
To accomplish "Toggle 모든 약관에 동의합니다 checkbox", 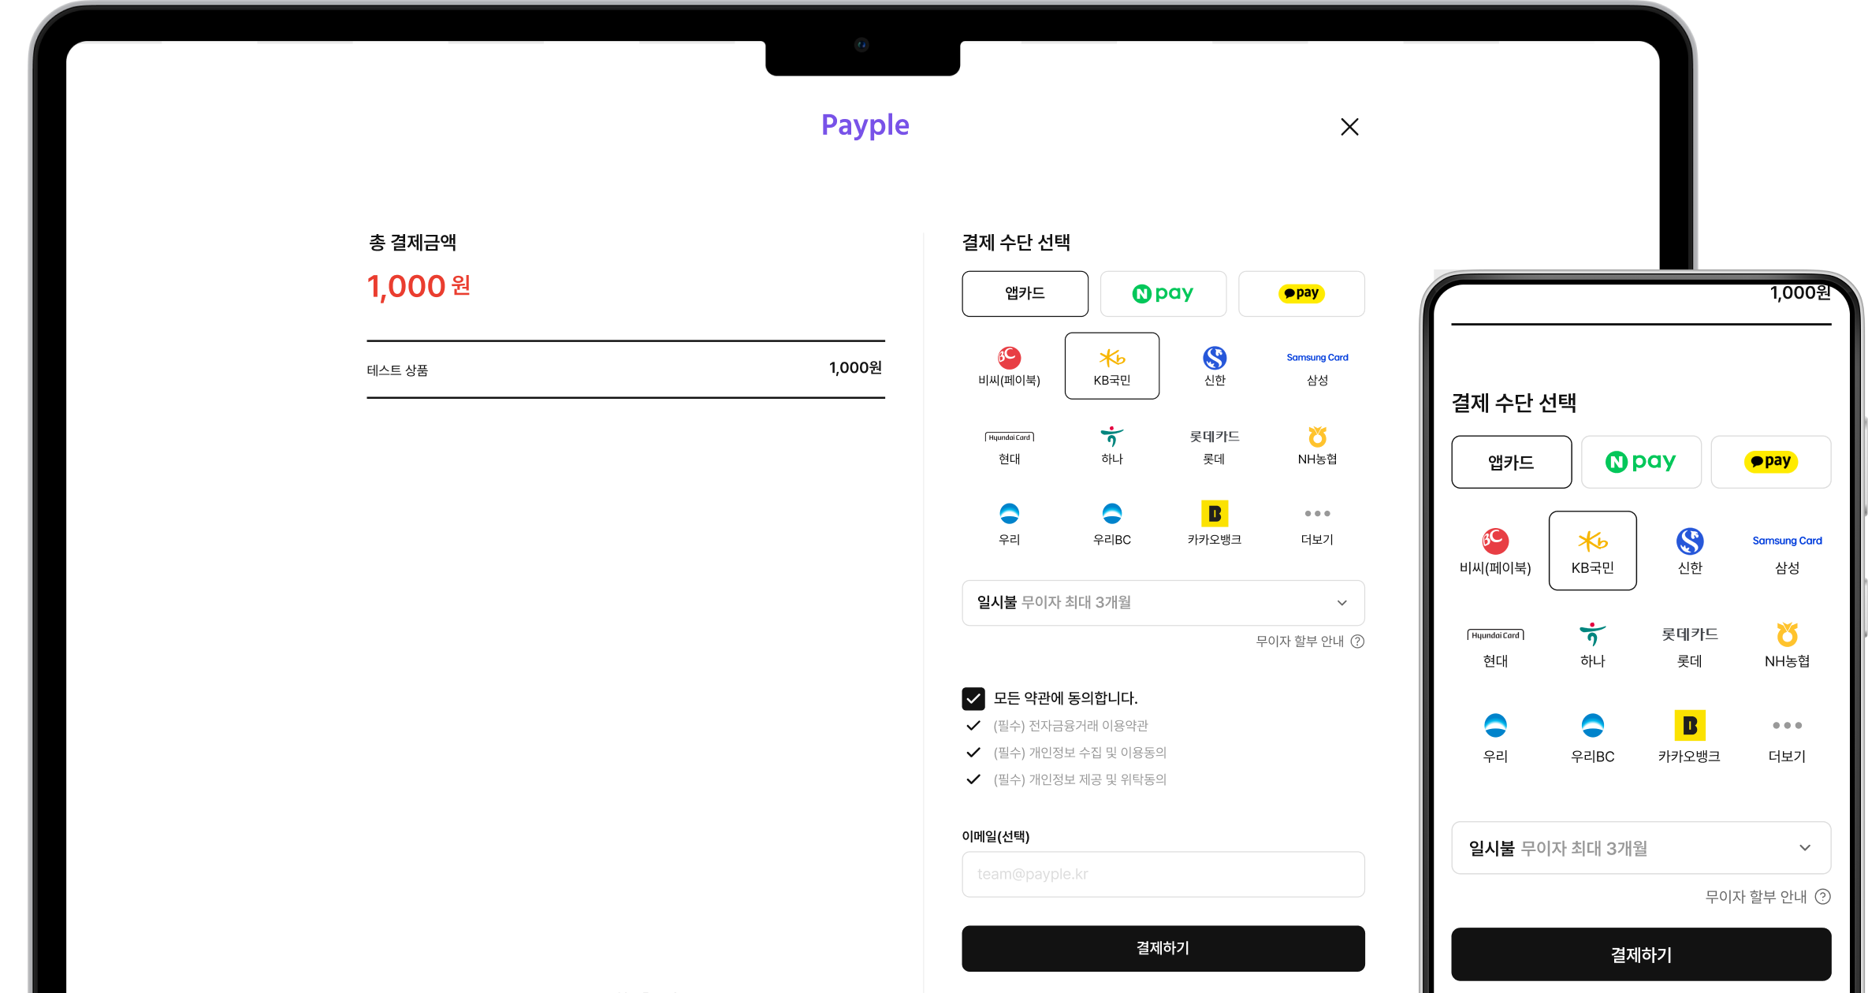I will (x=973, y=698).
